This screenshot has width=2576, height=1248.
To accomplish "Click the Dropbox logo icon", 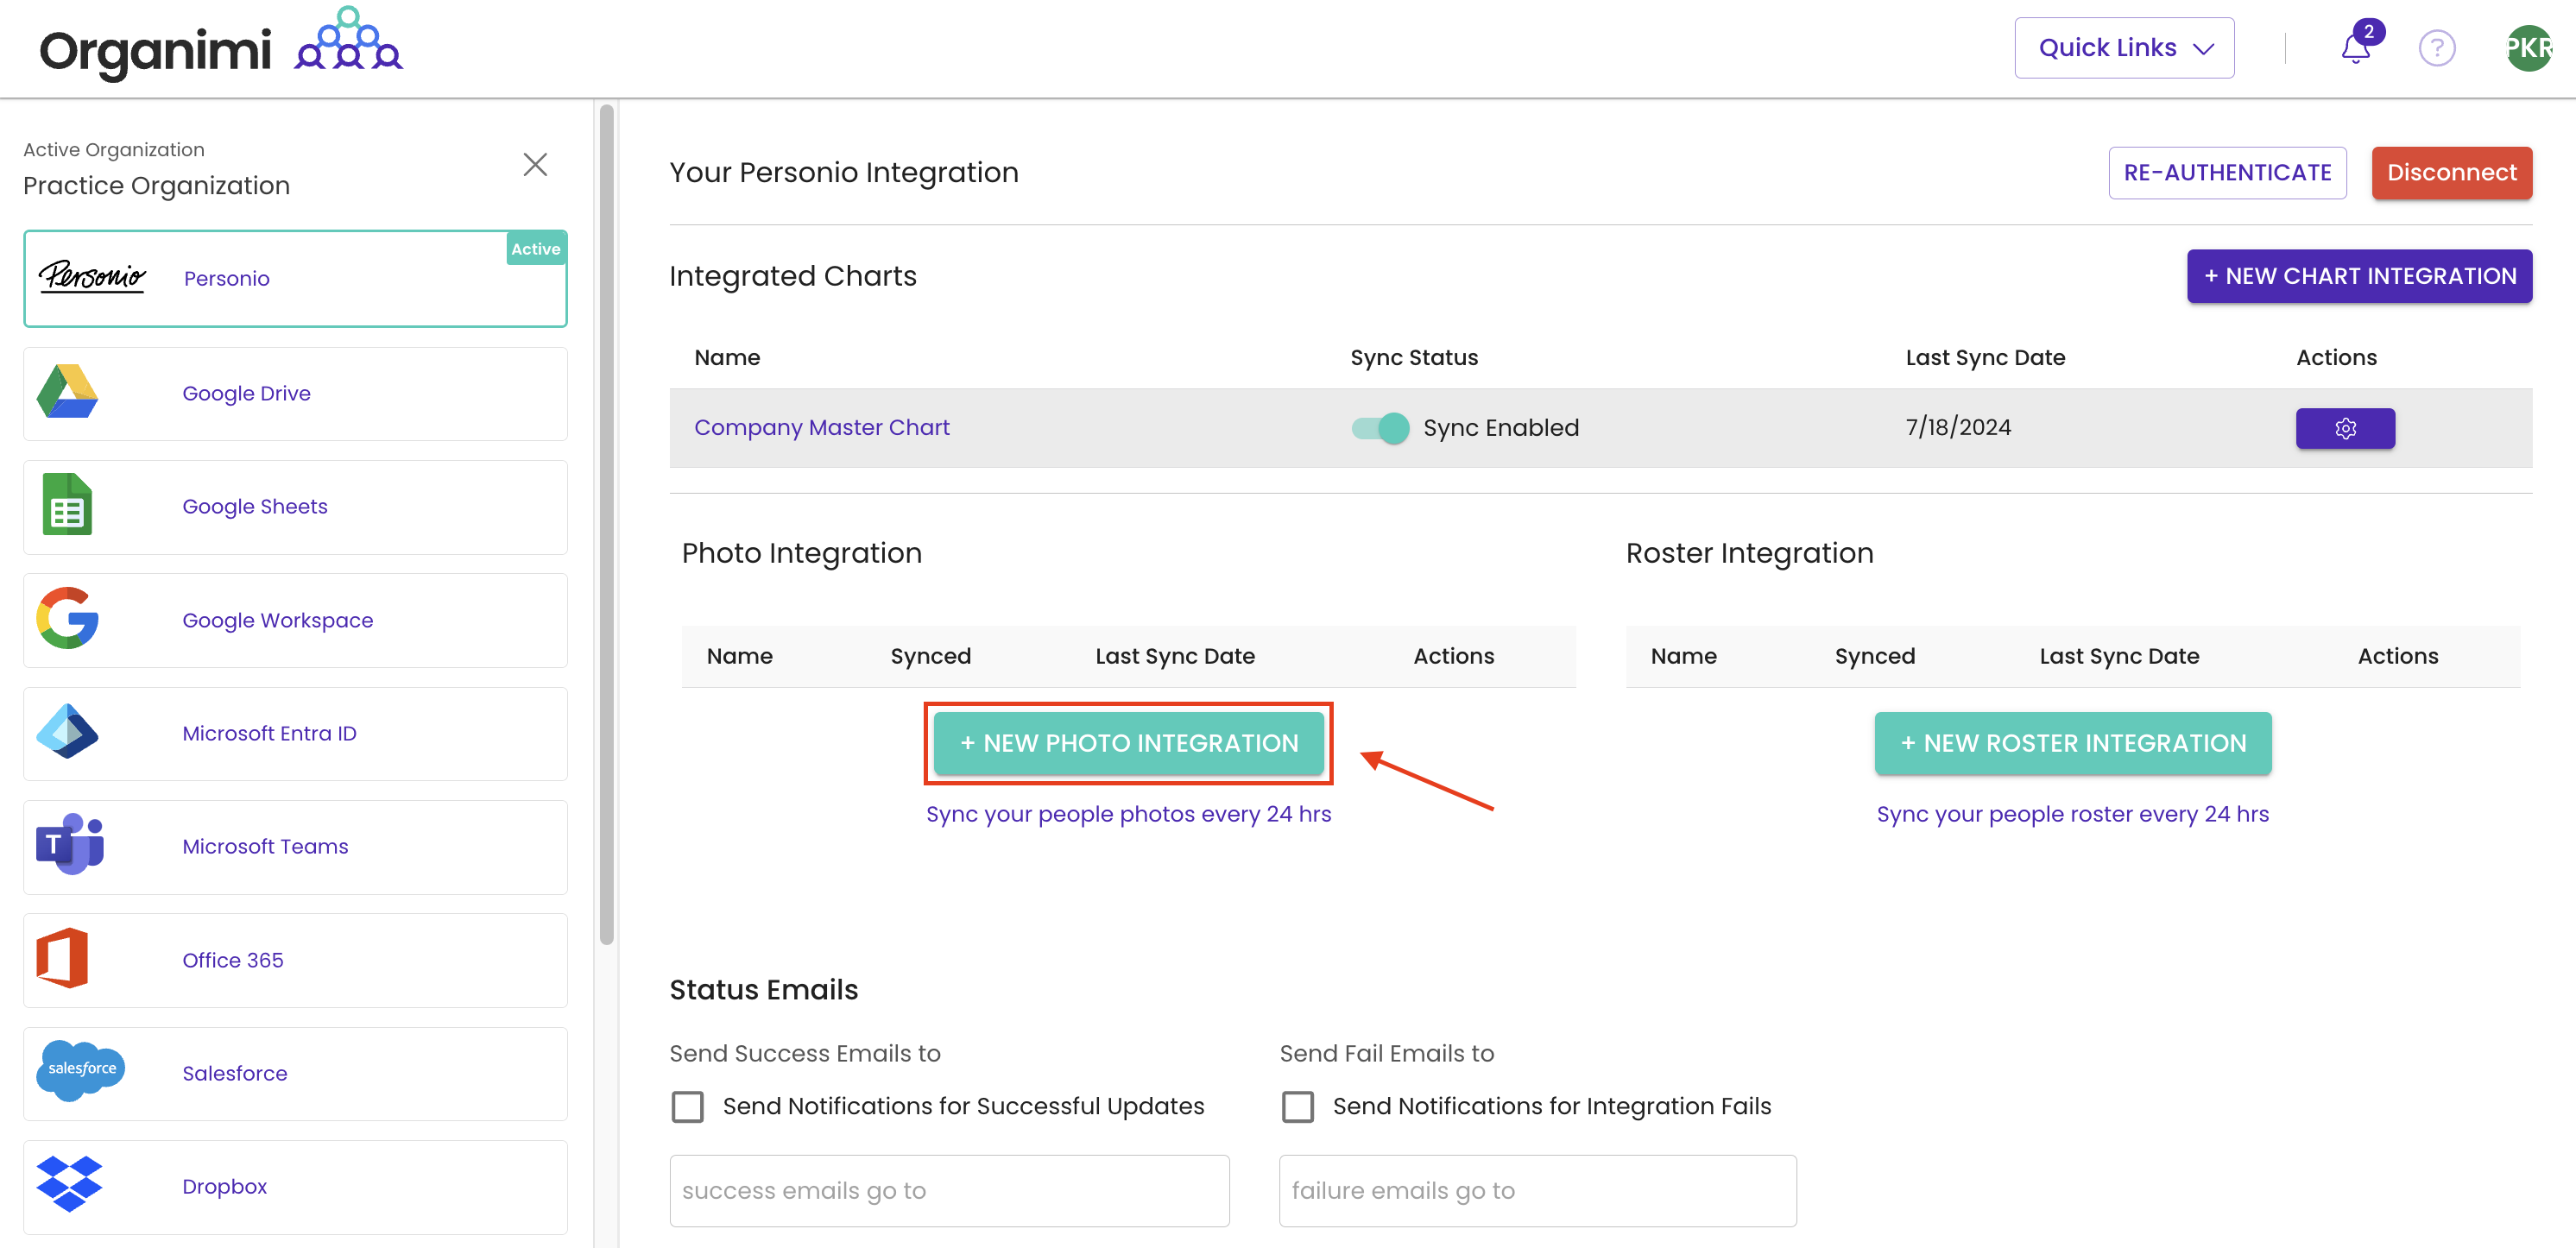I will pos(69,1185).
